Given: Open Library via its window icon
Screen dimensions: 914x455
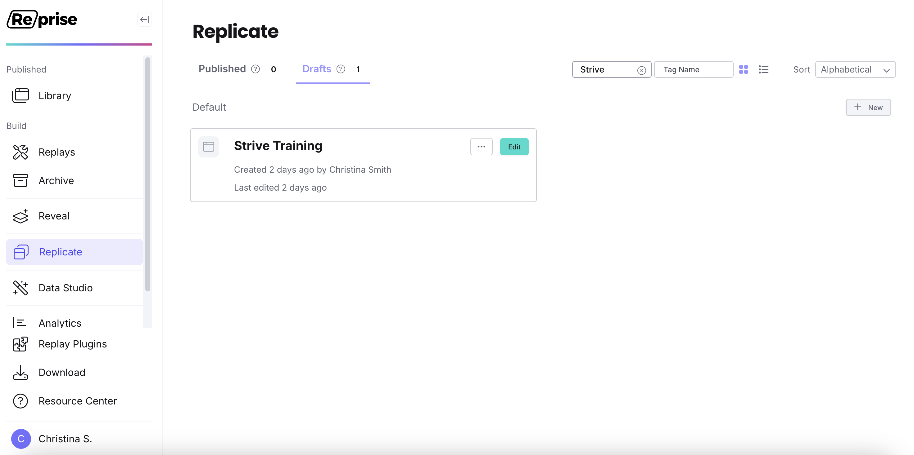Looking at the screenshot, I should click(x=20, y=96).
